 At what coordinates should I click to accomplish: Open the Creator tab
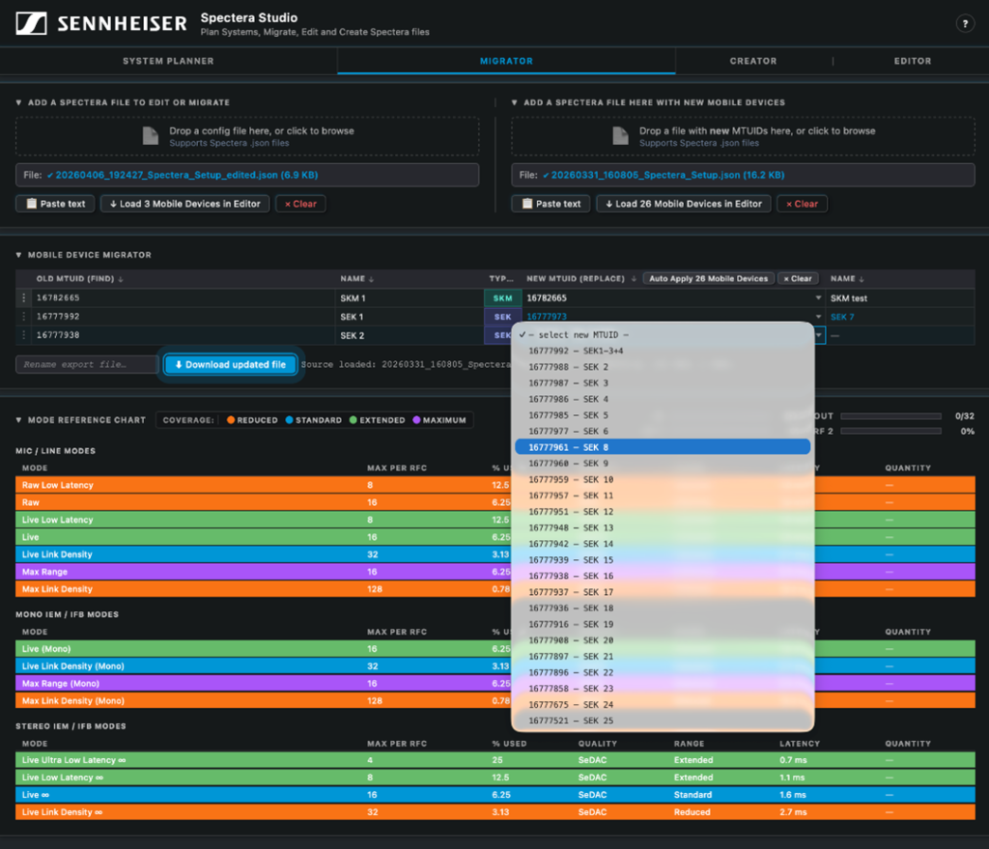click(752, 61)
